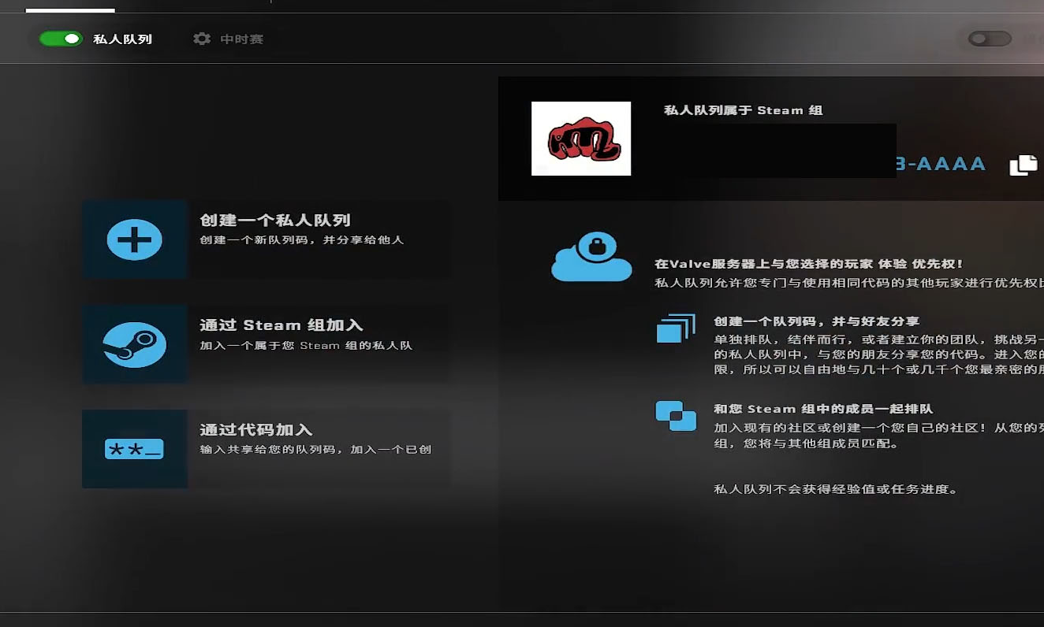Viewport: 1044px width, 627px height.
Task: Copy the queue code with the copy icon
Action: click(1023, 165)
